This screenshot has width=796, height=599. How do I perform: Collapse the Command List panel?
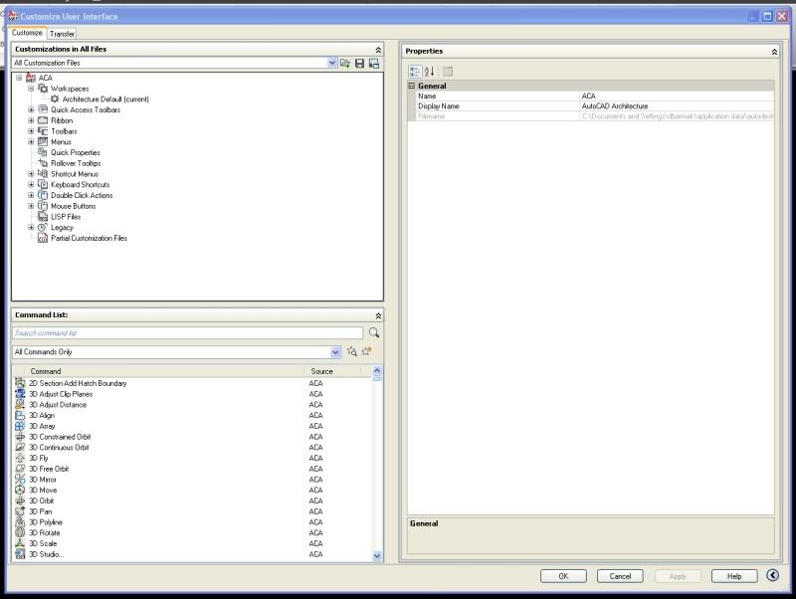377,315
